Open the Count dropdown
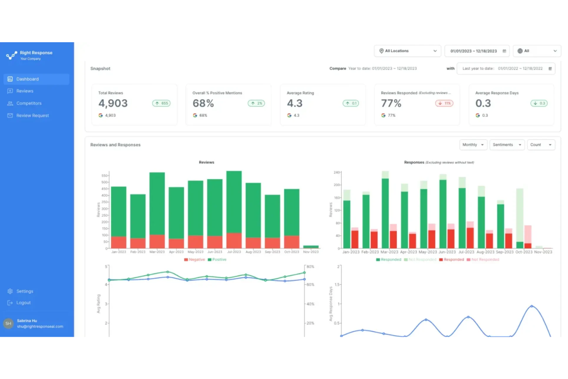This screenshot has height=379, width=568. tap(541, 145)
